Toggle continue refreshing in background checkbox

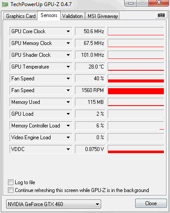[x=10, y=190]
